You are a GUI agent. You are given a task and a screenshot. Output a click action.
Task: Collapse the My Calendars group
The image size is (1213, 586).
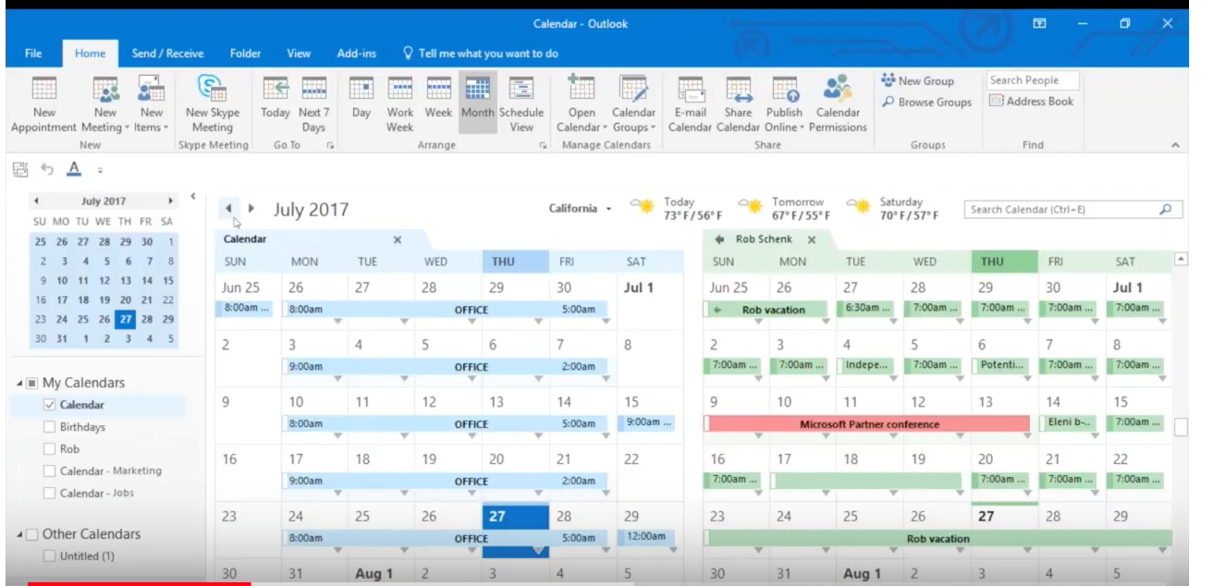18,384
